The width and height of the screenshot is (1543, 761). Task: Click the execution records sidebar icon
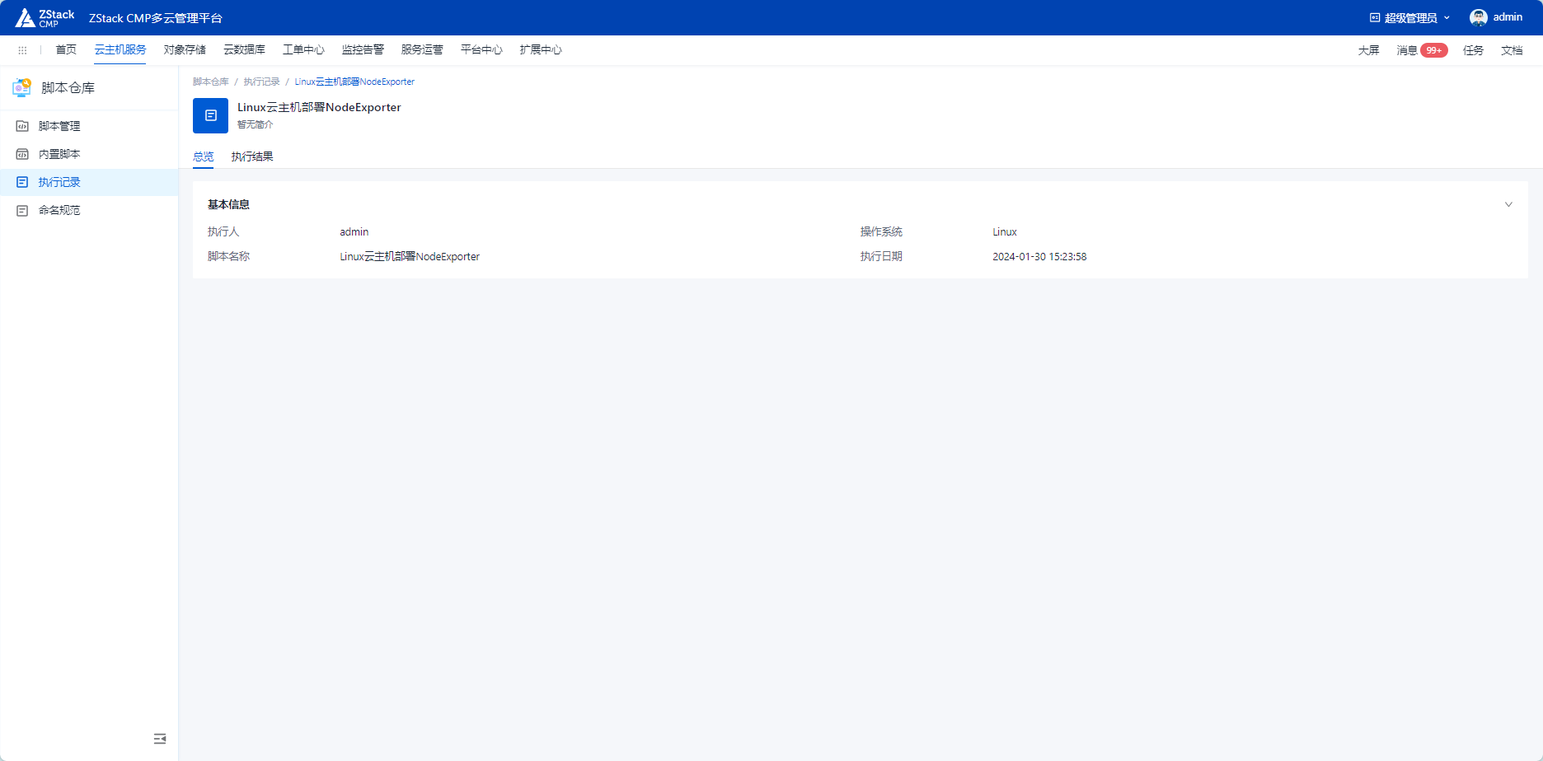point(22,182)
